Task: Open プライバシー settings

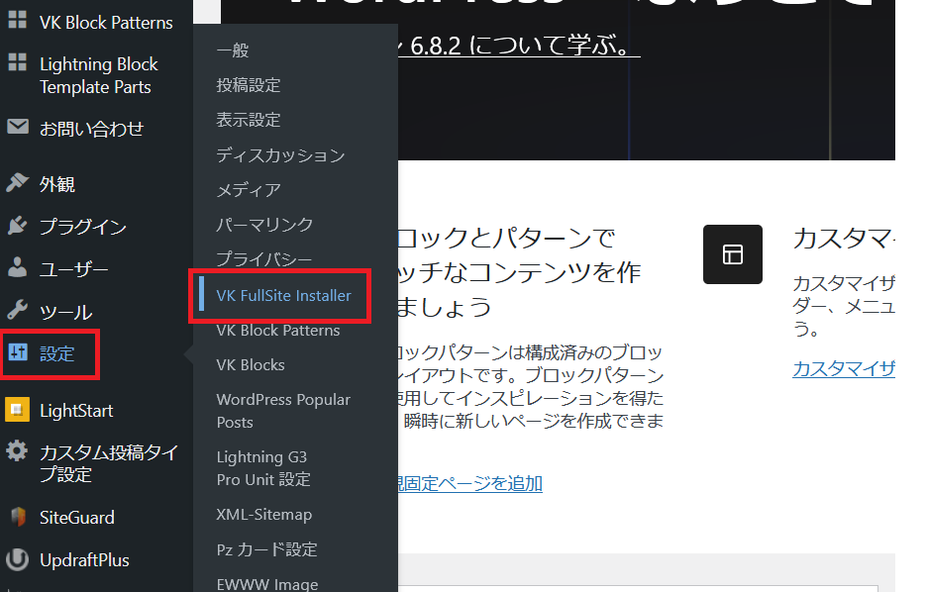Action: [264, 259]
